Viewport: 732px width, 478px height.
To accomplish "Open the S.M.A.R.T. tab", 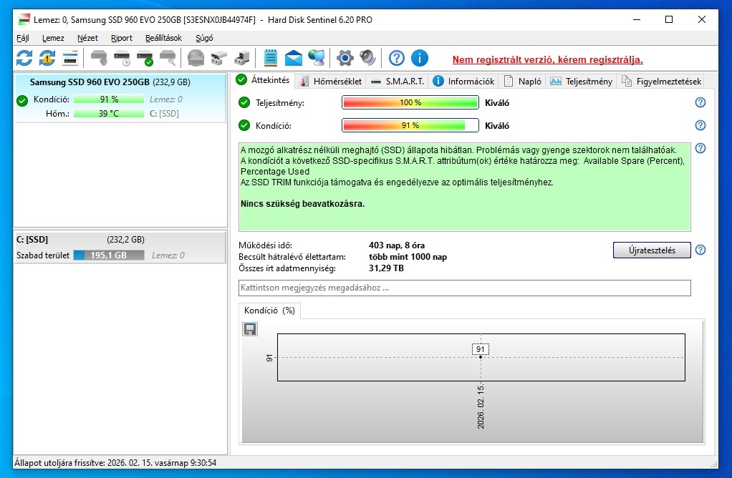I will [398, 81].
